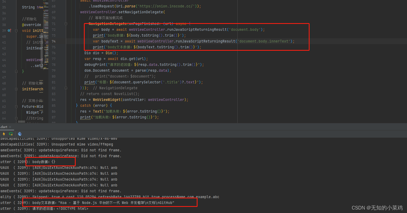Click console line 'Unsupported mime video/x-ms-wmv'

(x=84, y=138)
